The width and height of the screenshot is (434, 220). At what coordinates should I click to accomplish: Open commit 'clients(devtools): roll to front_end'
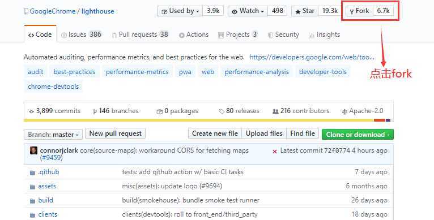(x=190, y=214)
